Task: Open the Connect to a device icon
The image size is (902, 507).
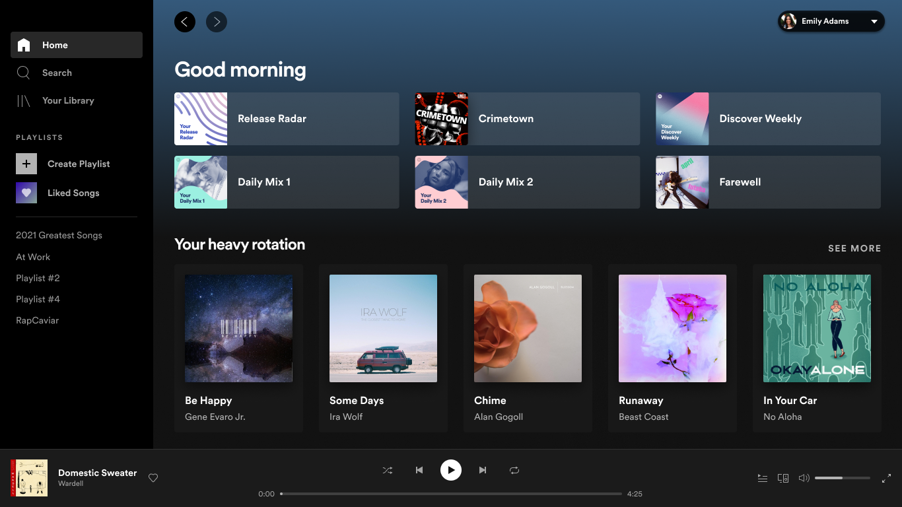Action: coord(783,477)
